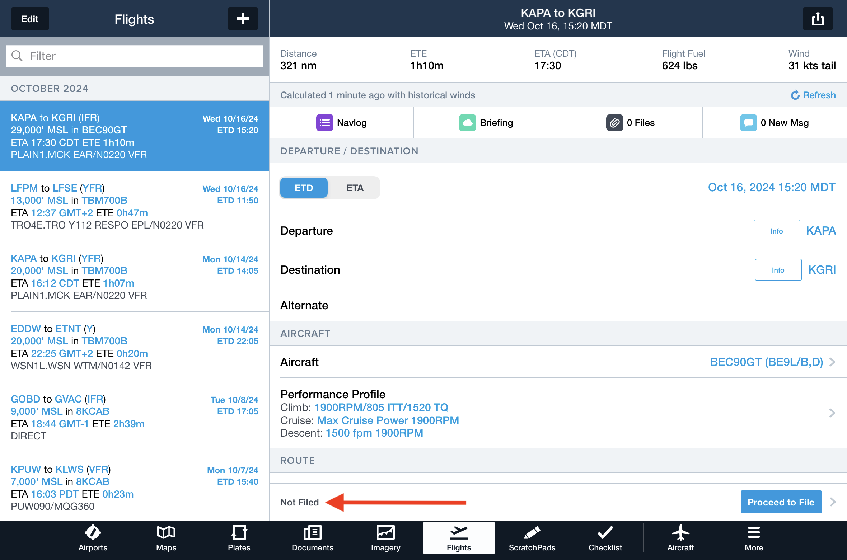Image resolution: width=847 pixels, height=560 pixels.
Task: Tap the ETE 1h10m summary value
Action: [x=427, y=66]
